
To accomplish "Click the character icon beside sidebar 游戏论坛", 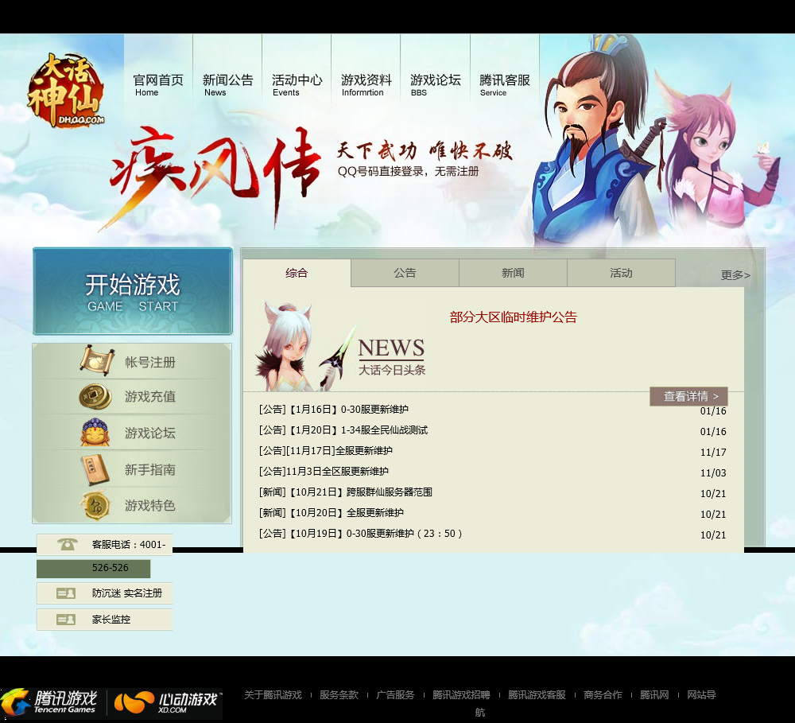I will click(x=95, y=432).
